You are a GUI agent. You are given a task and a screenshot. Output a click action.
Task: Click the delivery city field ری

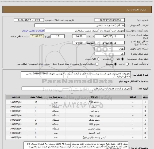pos(110,54)
